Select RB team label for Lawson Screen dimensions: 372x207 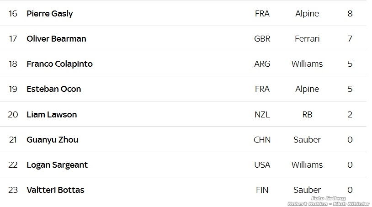point(307,114)
